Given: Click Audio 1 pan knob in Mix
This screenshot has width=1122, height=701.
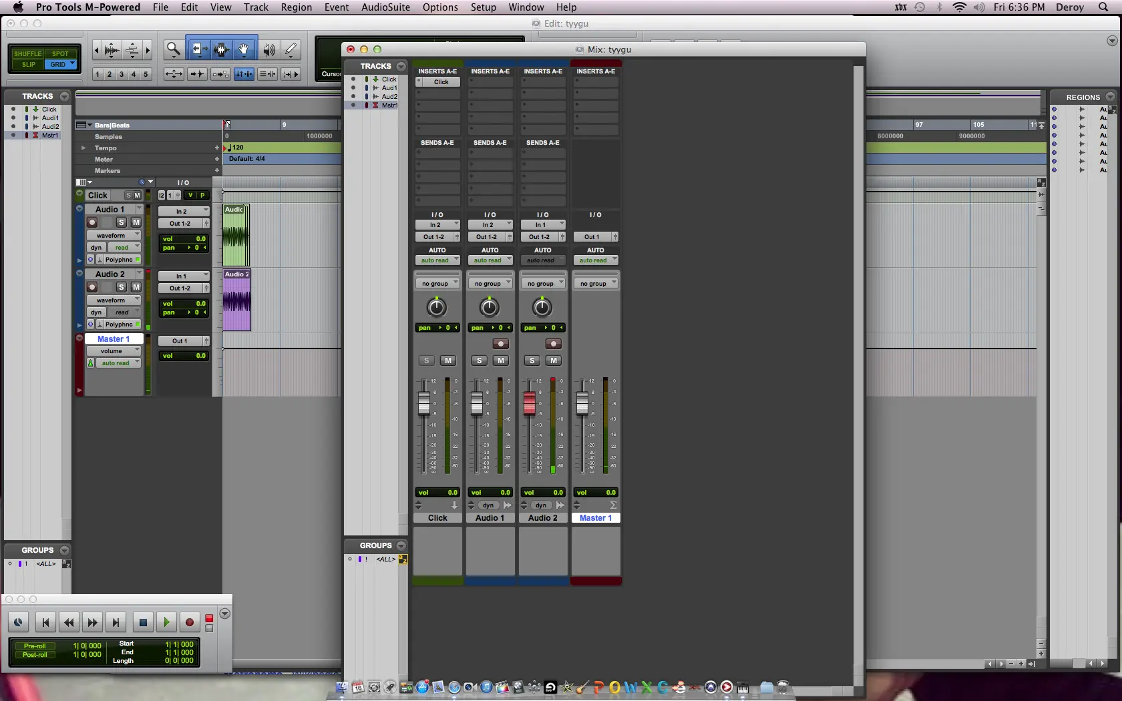Looking at the screenshot, I should click(490, 307).
